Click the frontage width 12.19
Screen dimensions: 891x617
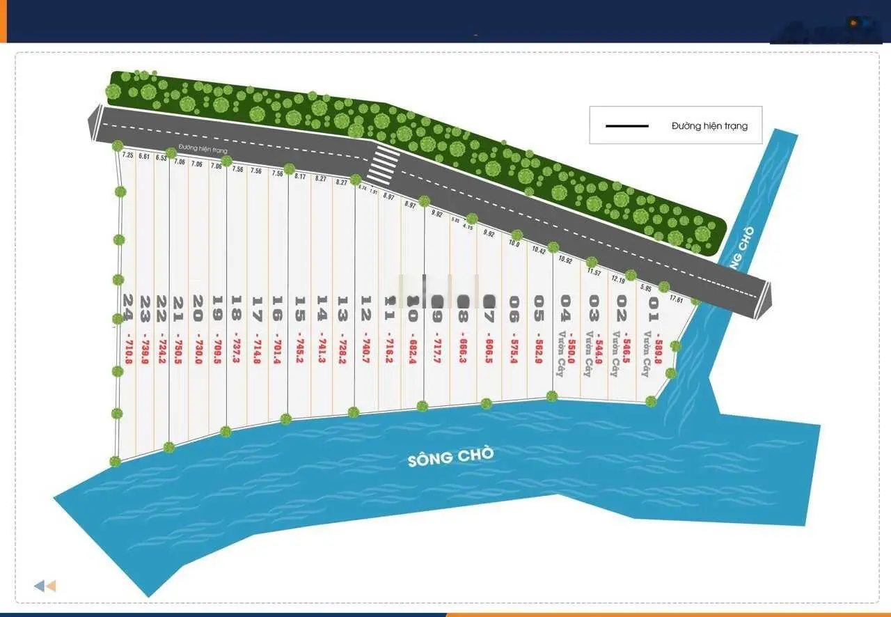click(618, 279)
